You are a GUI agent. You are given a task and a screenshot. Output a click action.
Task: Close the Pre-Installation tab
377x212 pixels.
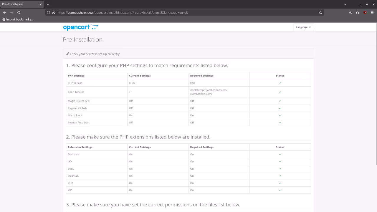coord(41,4)
